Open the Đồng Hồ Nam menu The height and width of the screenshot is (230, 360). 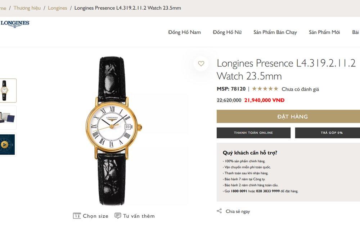tap(184, 32)
